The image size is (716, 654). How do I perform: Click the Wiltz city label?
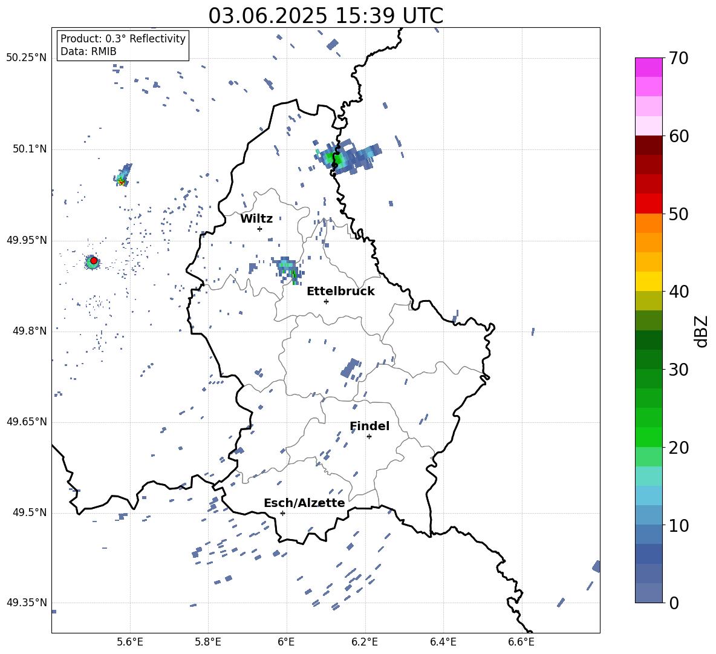tap(256, 219)
